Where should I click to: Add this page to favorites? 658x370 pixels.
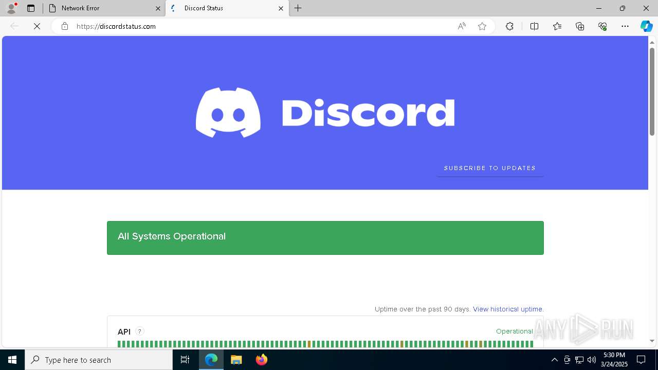click(x=482, y=26)
